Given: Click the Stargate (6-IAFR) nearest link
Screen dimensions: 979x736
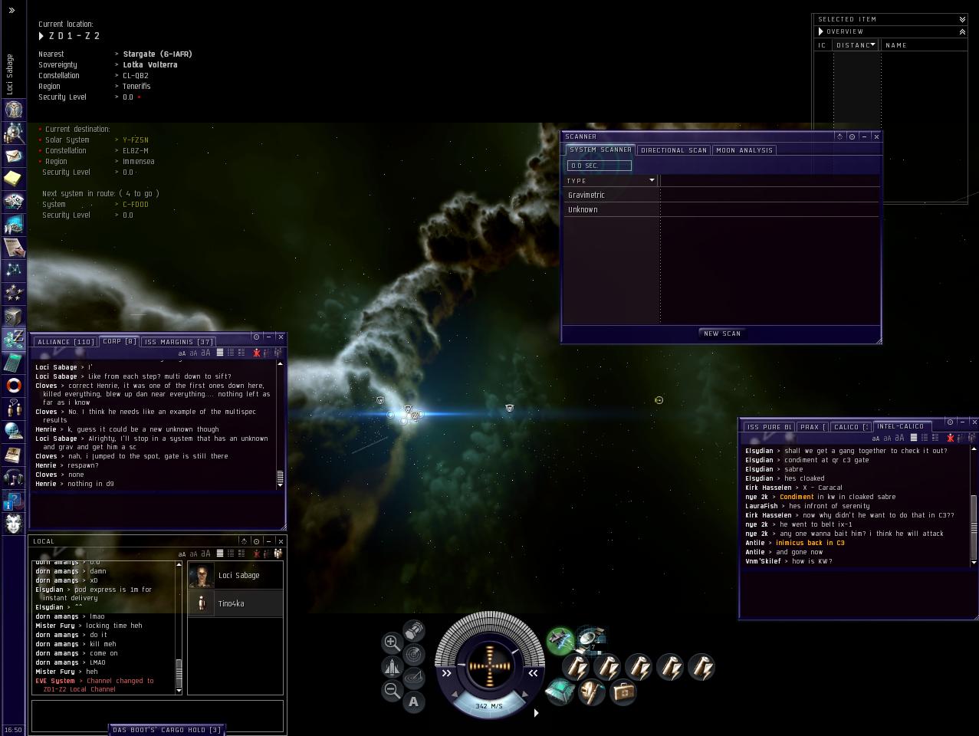Looking at the screenshot, I should pos(157,54).
